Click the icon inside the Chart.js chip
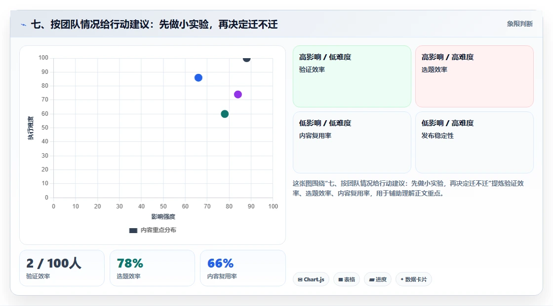 pyautogui.click(x=300, y=279)
